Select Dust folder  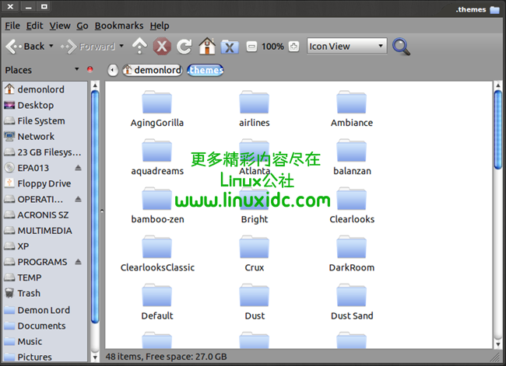tap(255, 302)
